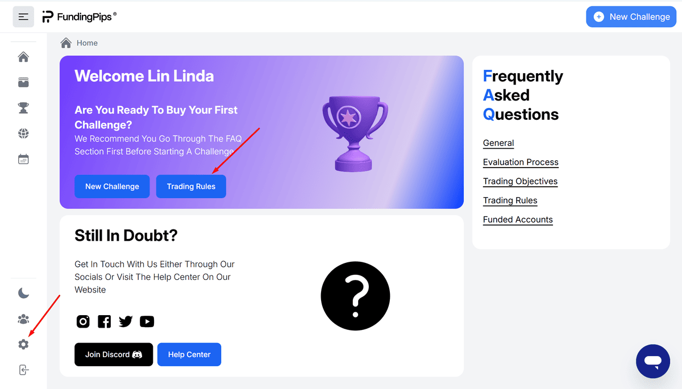Toggle dark mode with the moon icon
This screenshot has height=389, width=682.
(23, 293)
